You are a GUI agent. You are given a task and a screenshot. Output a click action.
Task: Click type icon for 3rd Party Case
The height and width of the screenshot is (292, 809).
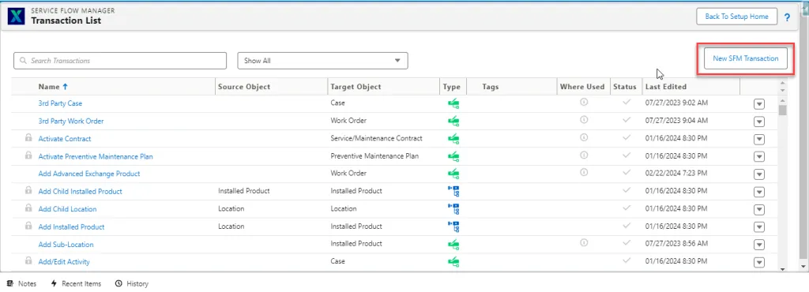(x=453, y=103)
